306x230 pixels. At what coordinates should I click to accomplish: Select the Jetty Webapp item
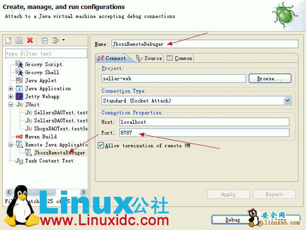(x=42, y=96)
